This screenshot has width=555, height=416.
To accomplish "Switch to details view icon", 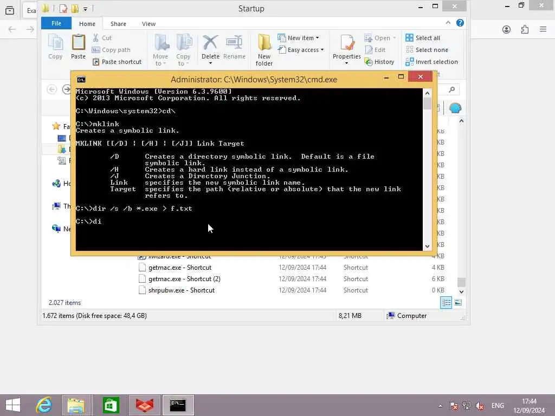I will click(446, 302).
